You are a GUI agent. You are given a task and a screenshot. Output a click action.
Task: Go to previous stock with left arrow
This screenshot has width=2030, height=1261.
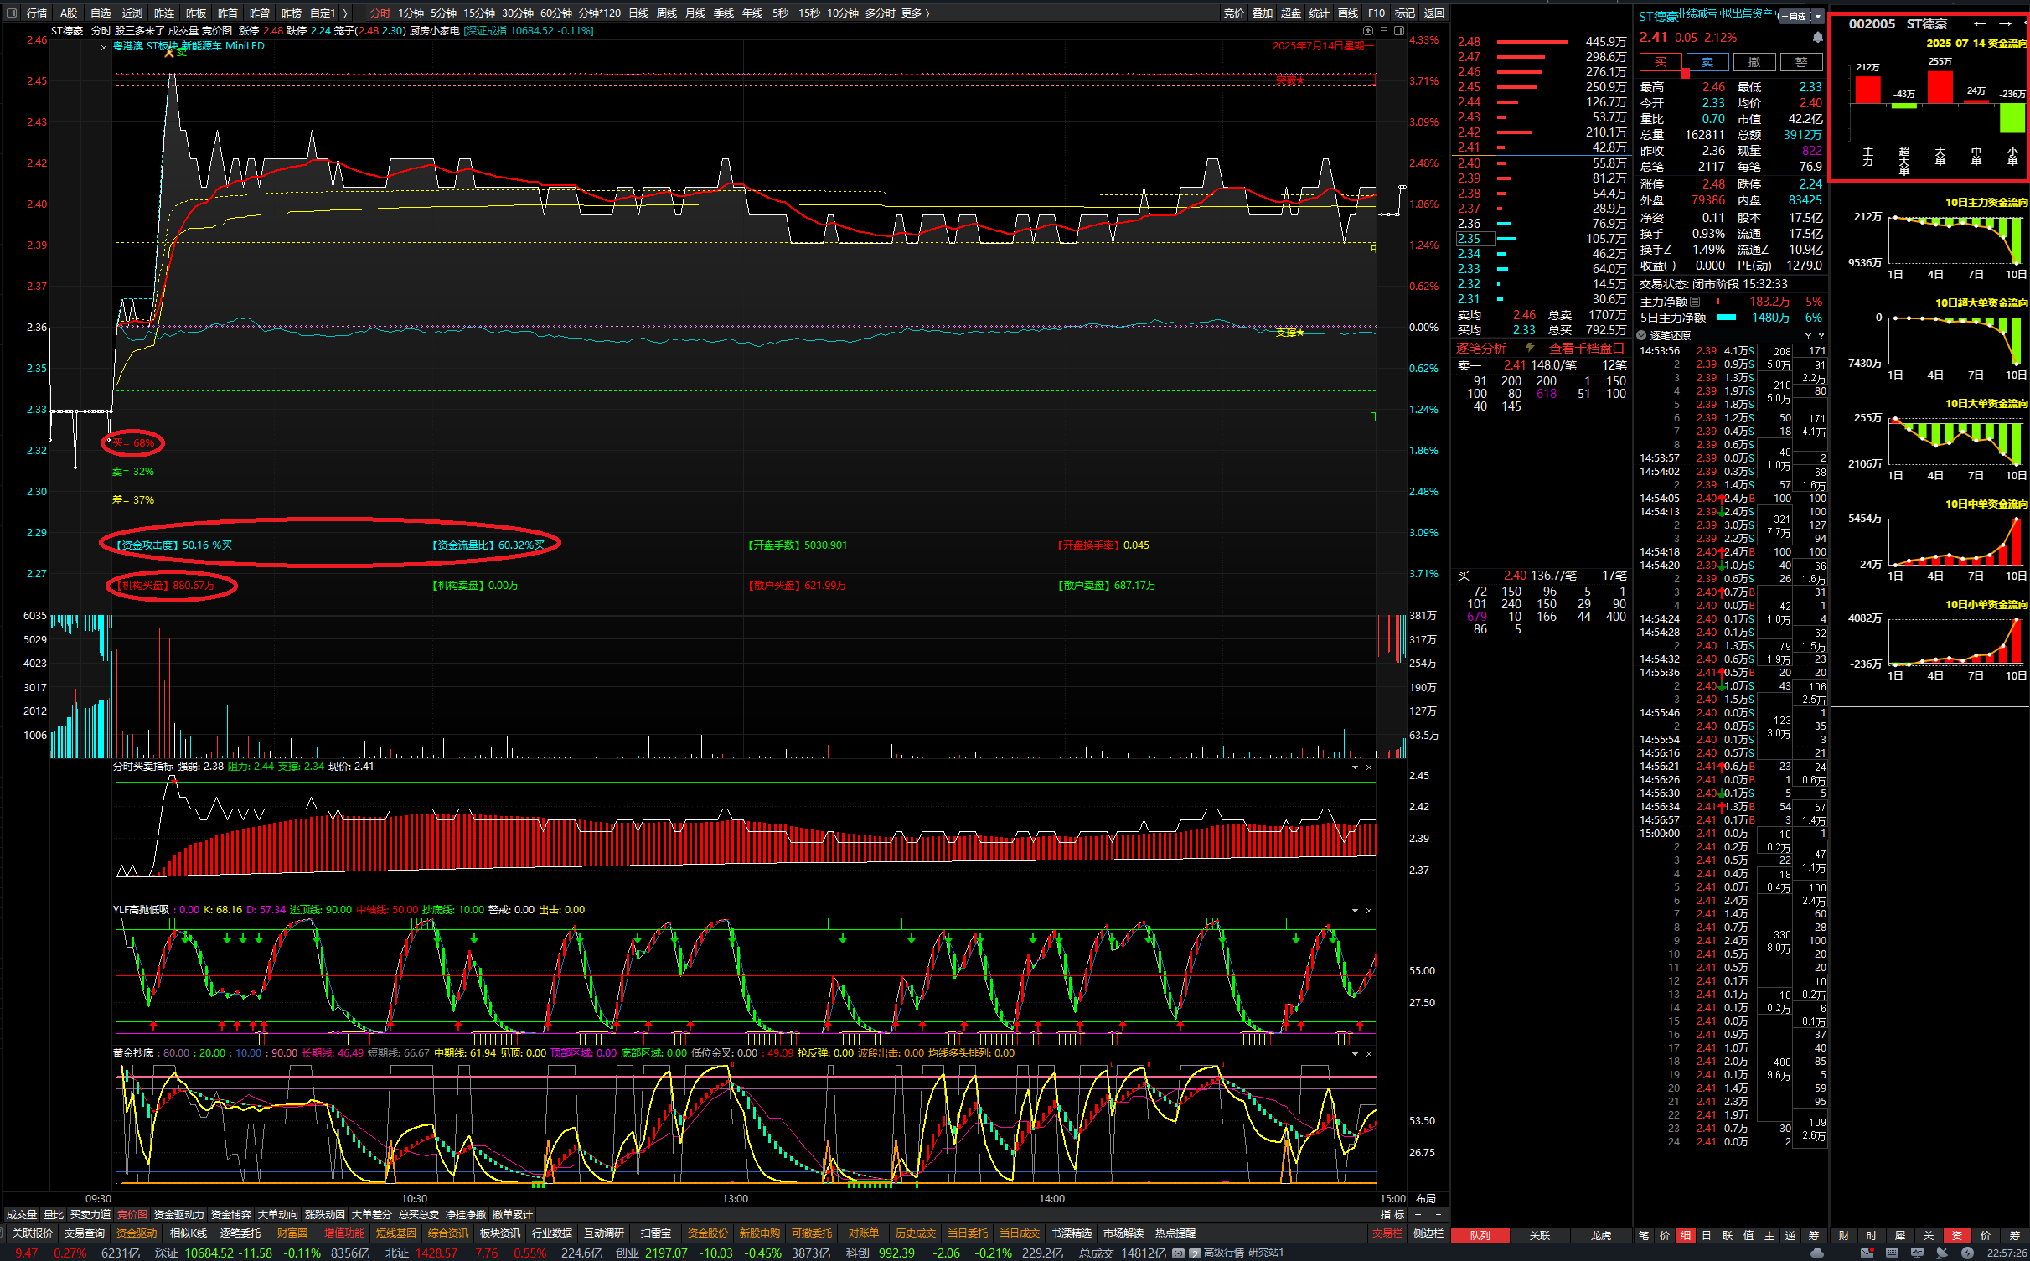click(x=1981, y=23)
